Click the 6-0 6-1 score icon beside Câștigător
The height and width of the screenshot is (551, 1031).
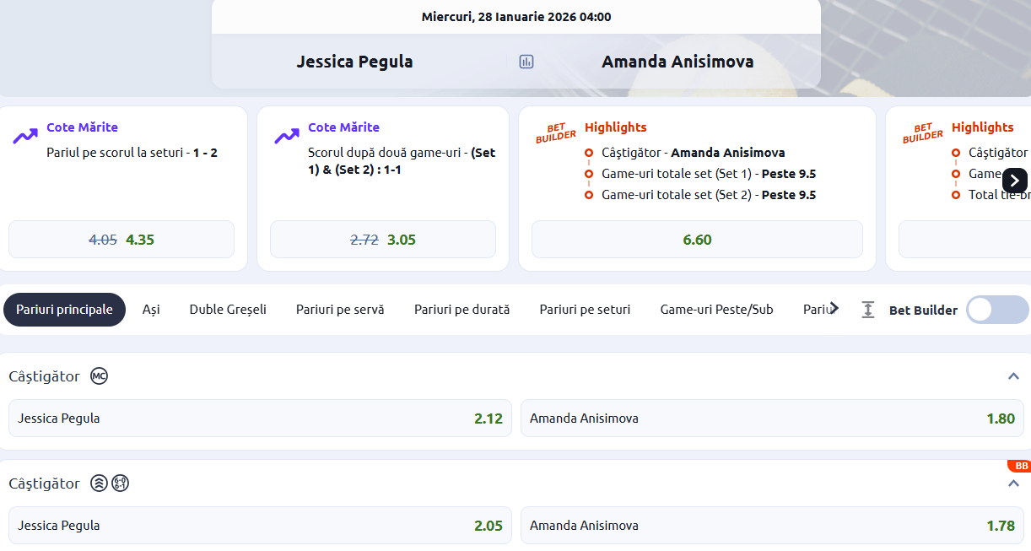[121, 483]
